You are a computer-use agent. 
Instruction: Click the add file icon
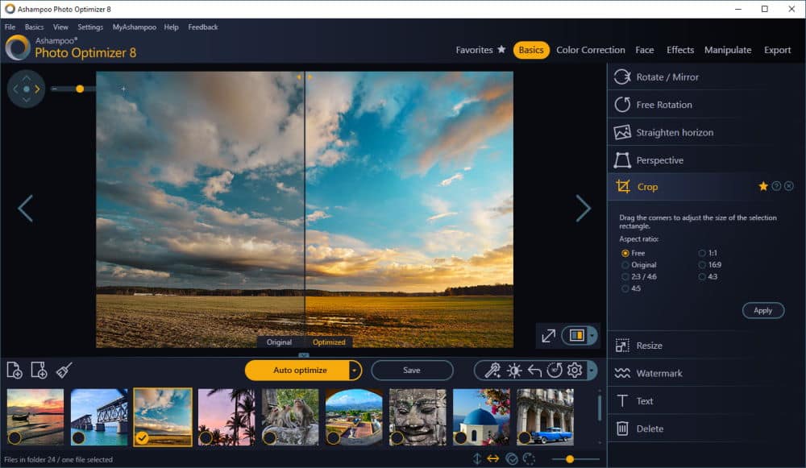point(15,370)
